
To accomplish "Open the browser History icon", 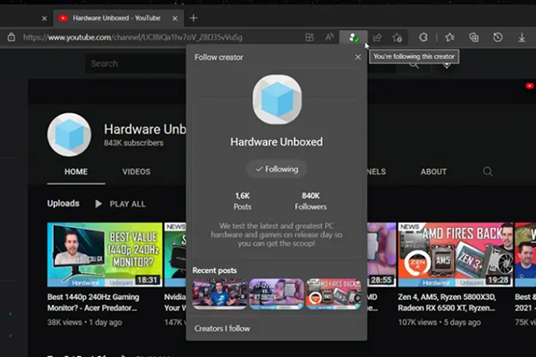I will click(x=498, y=38).
